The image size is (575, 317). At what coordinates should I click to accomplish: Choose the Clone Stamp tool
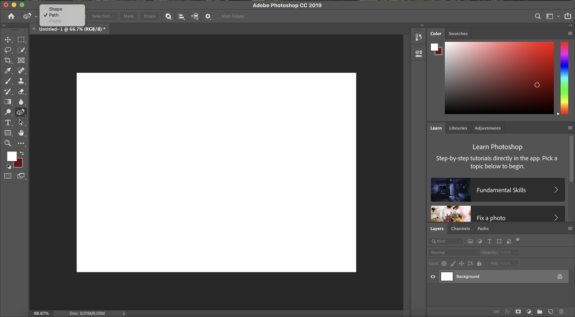point(21,81)
